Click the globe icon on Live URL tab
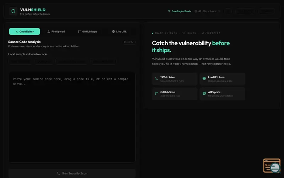Image resolution: width=284 pixels, height=178 pixels. coord(113,32)
